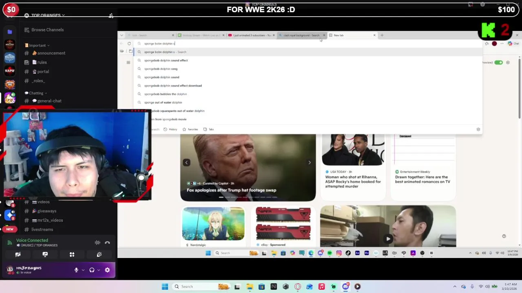Show hidden system tray icons chevron
The width and height of the screenshot is (522, 293).
coord(455,286)
